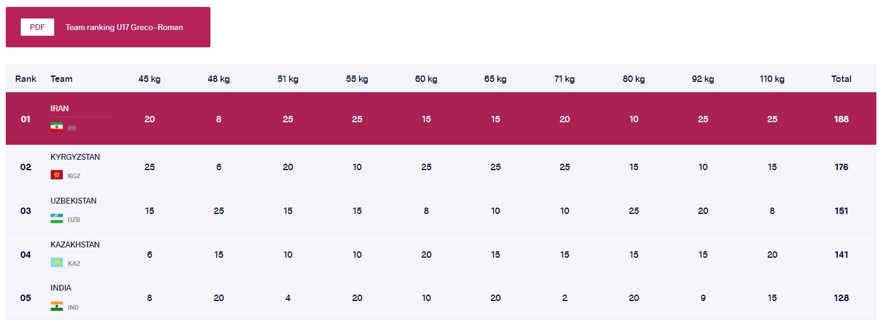The image size is (896, 320).
Task: Open the KAZAKHSTAN team entry
Action: click(75, 244)
